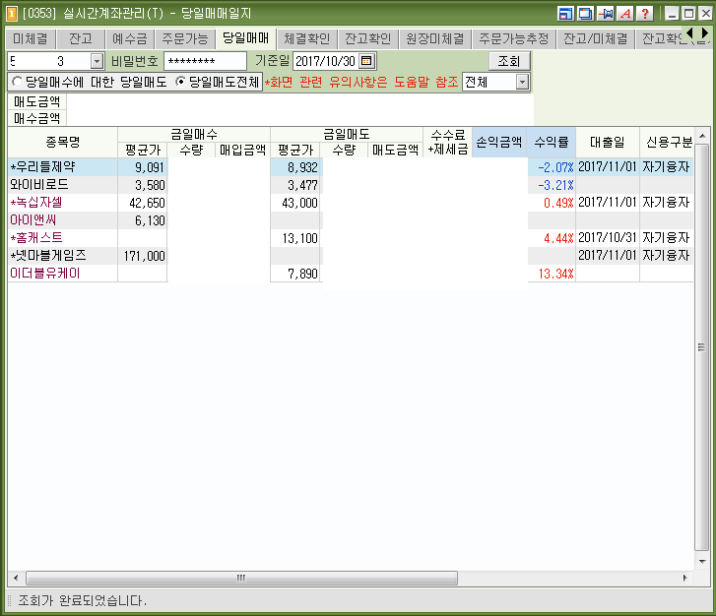The width and height of the screenshot is (716, 616).
Task: Open the 원장미체결 tab
Action: tap(435, 38)
